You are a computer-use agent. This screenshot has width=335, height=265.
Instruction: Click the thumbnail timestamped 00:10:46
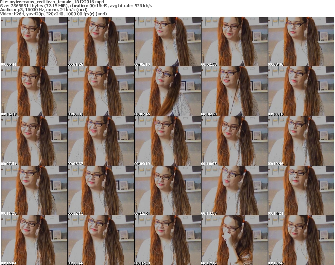point(301,141)
